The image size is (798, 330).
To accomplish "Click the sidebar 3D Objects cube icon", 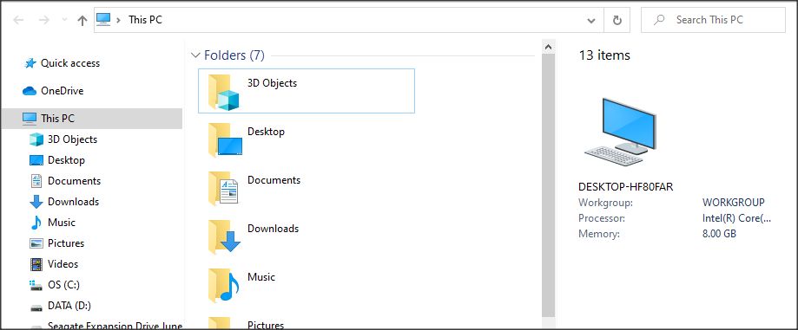I will point(36,139).
